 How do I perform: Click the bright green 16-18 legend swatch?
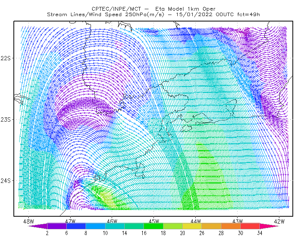coord(153,226)
